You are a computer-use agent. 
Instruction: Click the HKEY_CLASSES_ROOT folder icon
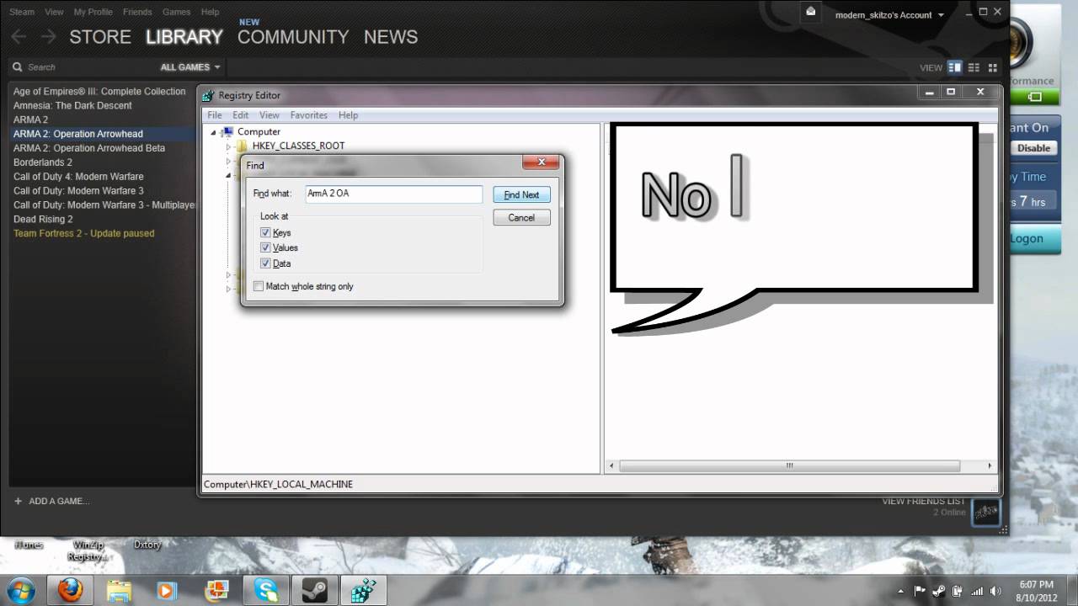point(243,146)
